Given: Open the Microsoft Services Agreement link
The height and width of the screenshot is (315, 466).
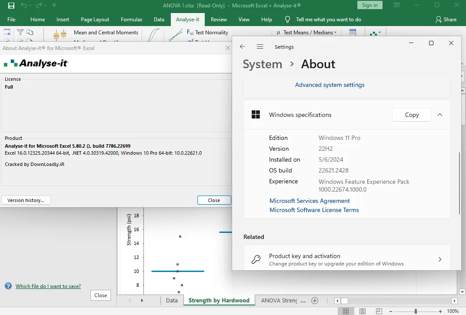Looking at the screenshot, I should [310, 201].
